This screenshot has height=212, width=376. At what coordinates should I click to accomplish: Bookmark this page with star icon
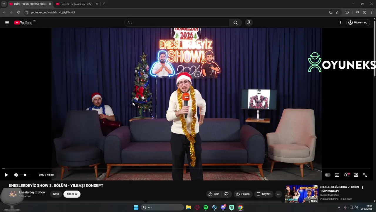point(337,12)
